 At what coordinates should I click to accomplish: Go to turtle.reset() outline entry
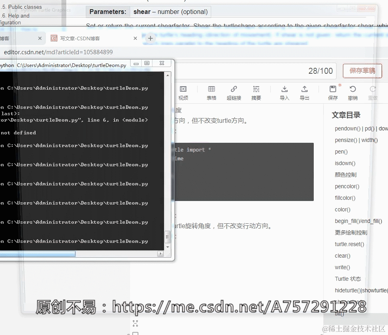[349, 244]
